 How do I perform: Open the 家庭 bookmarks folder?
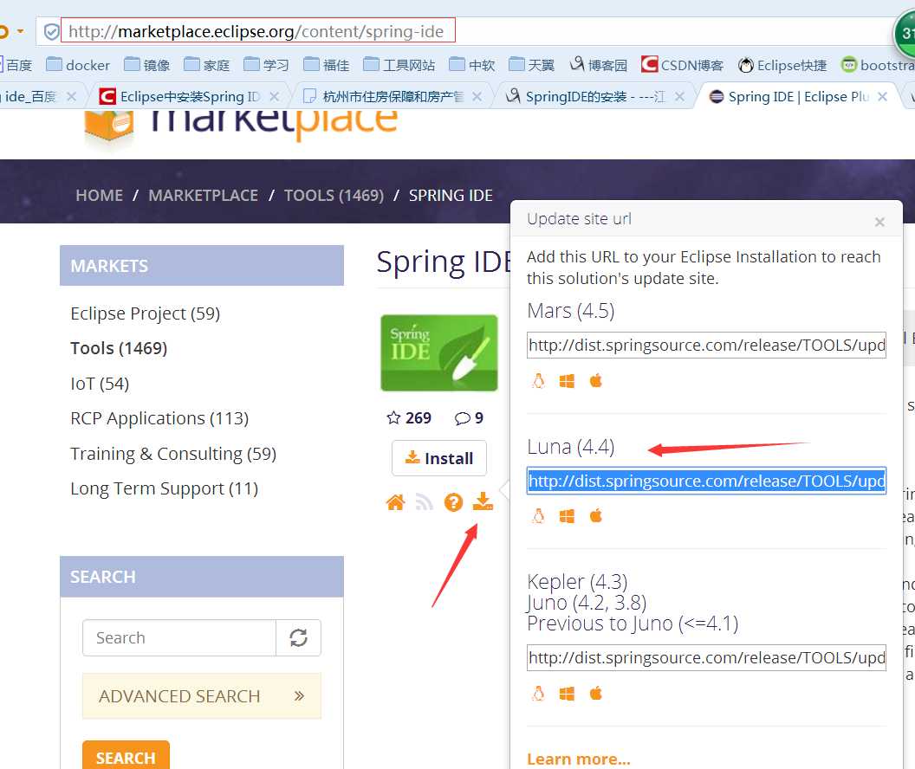(207, 65)
